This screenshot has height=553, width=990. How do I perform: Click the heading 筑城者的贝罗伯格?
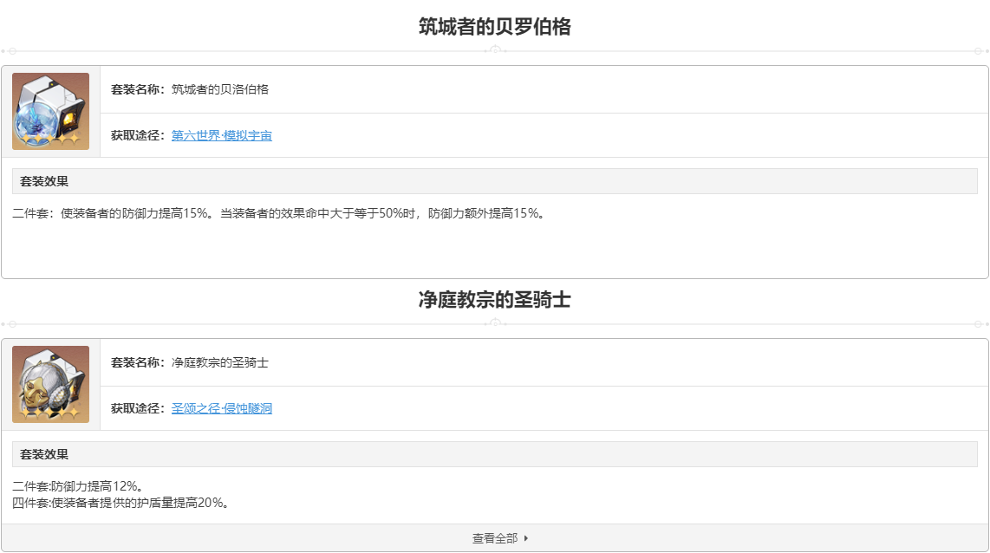click(x=495, y=27)
